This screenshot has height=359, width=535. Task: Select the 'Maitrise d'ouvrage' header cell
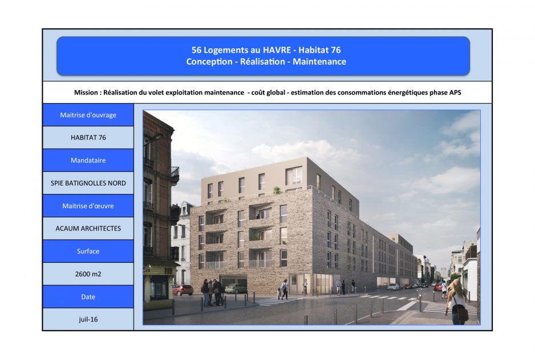(x=87, y=115)
